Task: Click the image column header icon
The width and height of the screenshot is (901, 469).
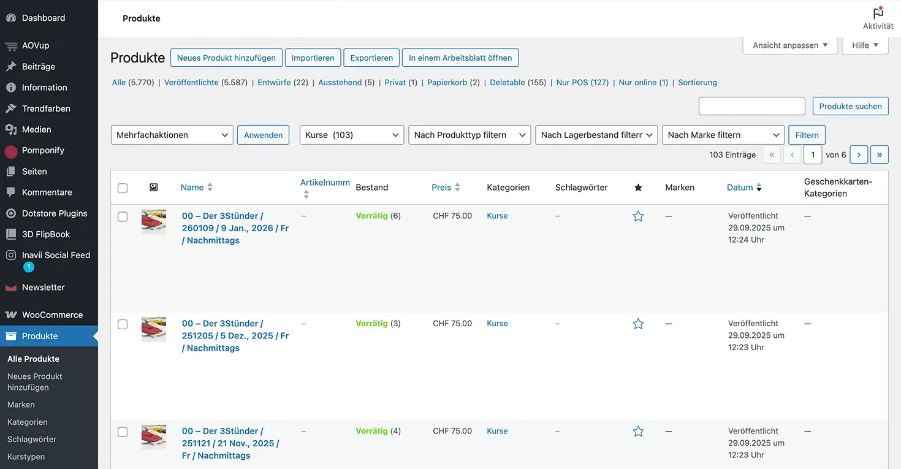Action: [154, 188]
